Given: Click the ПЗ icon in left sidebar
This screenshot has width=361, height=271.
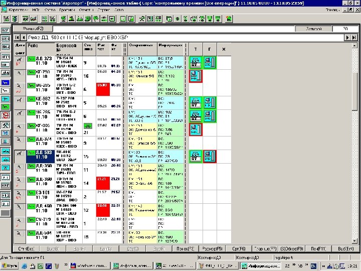Looking at the screenshot, I should pyautogui.click(x=6, y=133).
